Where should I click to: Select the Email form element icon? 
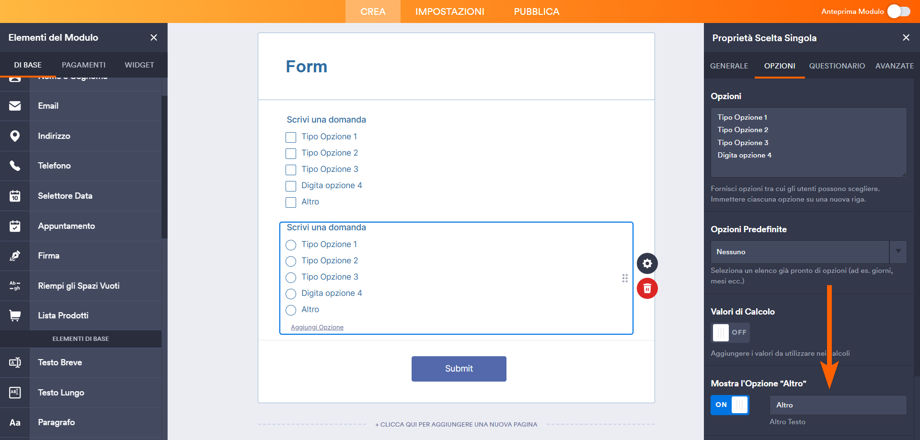pyautogui.click(x=15, y=106)
